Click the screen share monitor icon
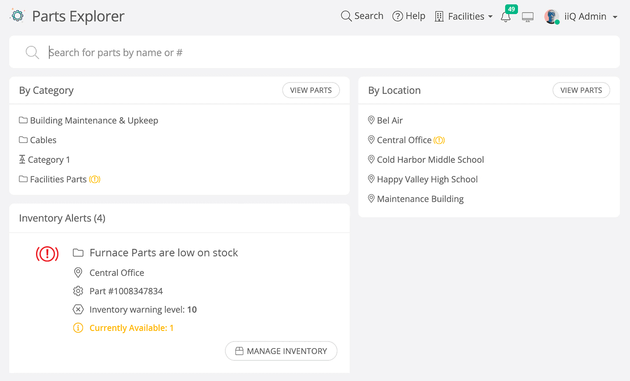Screen dimensions: 630x381 click(x=527, y=17)
